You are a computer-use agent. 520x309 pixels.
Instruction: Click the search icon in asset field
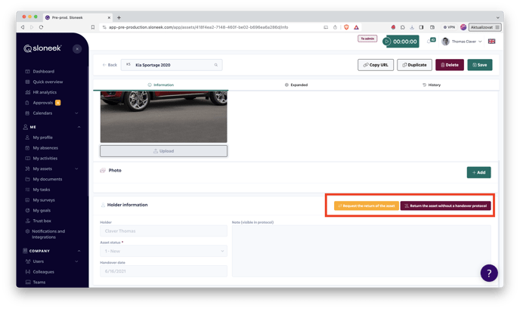(216, 65)
